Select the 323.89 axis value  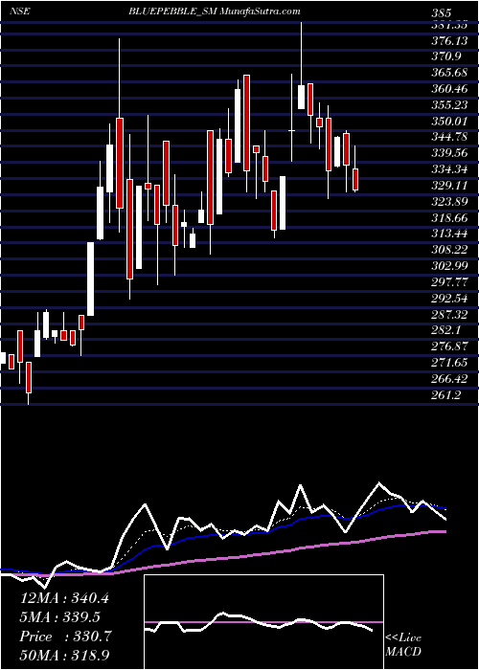click(447, 202)
